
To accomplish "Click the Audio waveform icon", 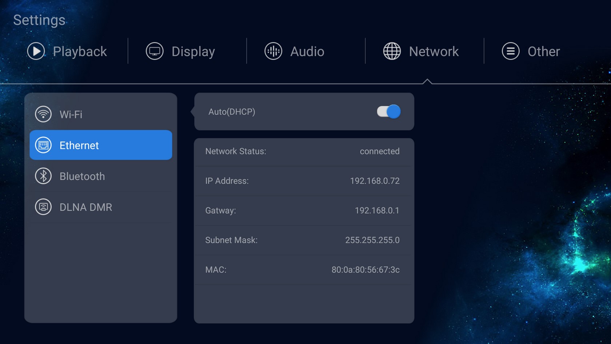I will coord(273,51).
